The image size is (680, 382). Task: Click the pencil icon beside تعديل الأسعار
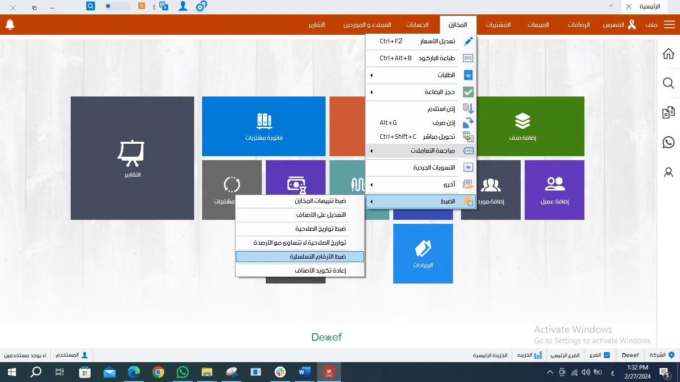coord(467,41)
